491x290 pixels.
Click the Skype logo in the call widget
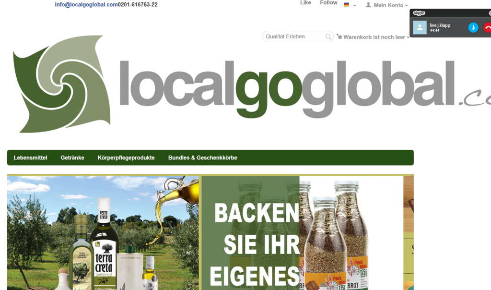click(x=419, y=13)
